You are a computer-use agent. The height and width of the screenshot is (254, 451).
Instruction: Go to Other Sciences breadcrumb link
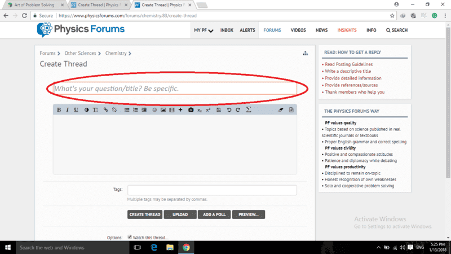point(80,53)
